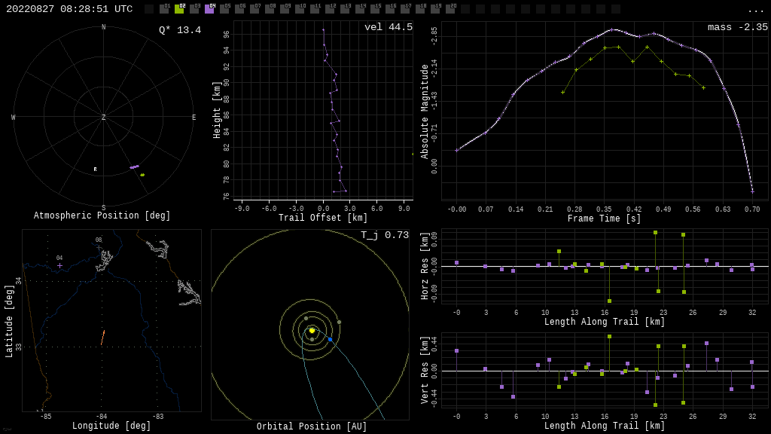Open the three-dots overflow menu

pos(755,10)
